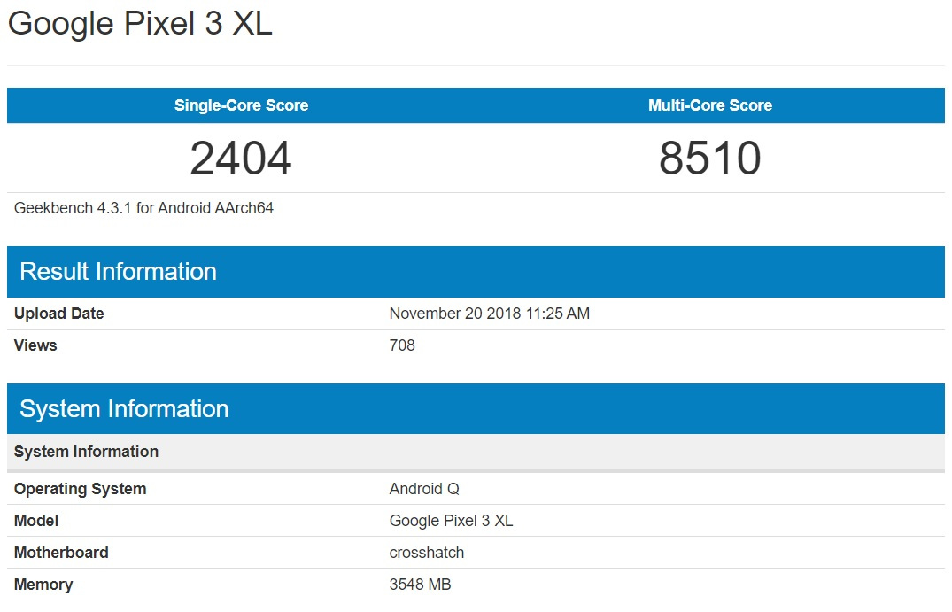Select the Single-Core Score header

241,105
